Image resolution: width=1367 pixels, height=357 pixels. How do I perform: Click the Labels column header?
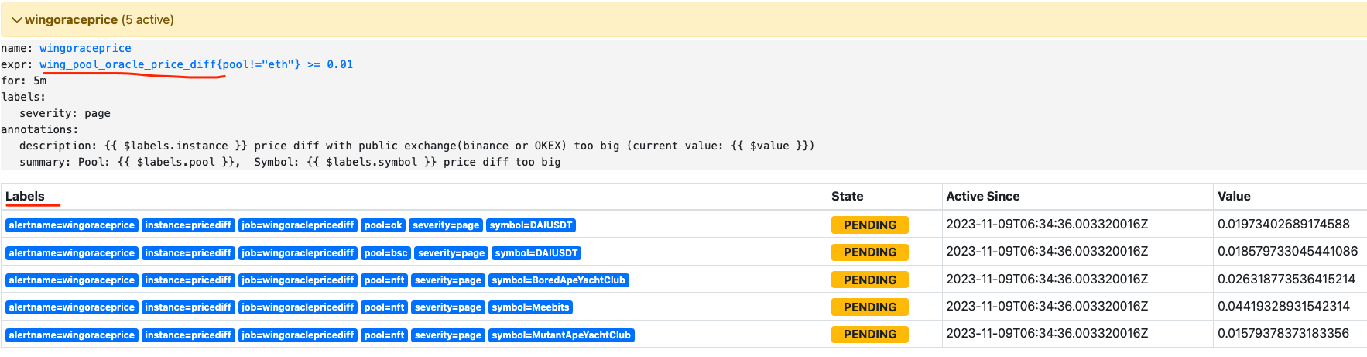pos(25,197)
